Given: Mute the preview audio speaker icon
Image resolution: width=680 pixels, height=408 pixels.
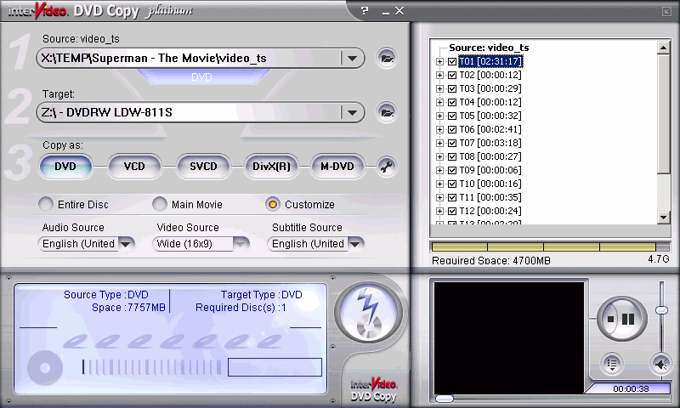Looking at the screenshot, I should click(x=660, y=364).
